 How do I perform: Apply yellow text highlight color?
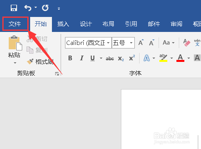[163, 58]
